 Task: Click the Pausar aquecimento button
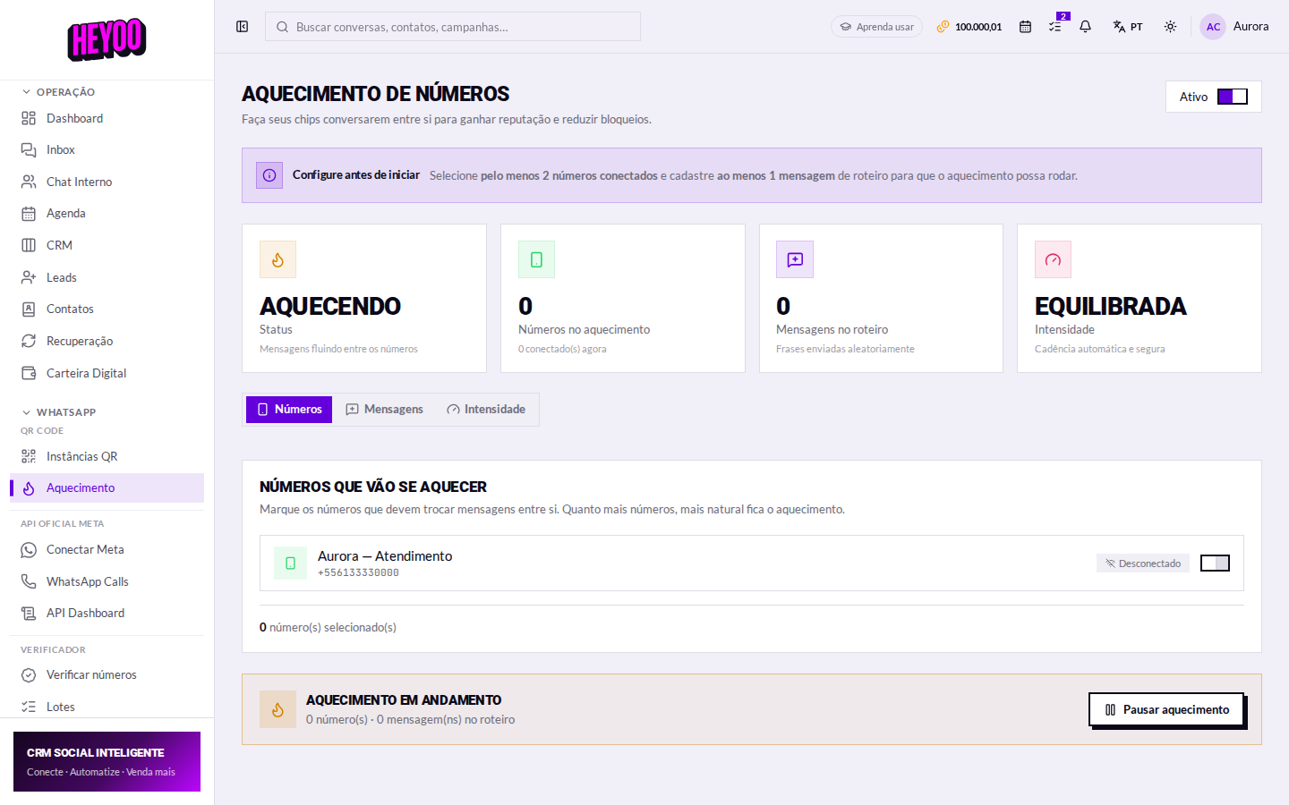click(x=1166, y=709)
